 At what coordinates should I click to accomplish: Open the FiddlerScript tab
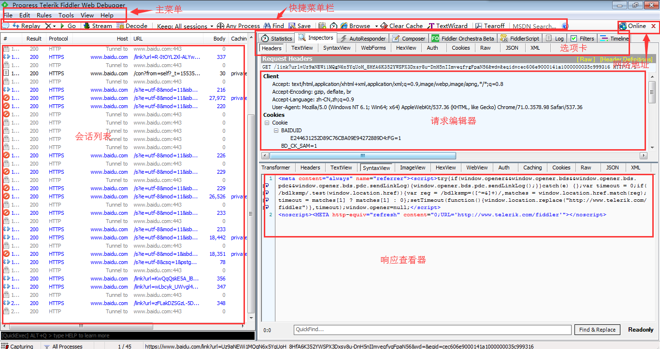pyautogui.click(x=519, y=38)
